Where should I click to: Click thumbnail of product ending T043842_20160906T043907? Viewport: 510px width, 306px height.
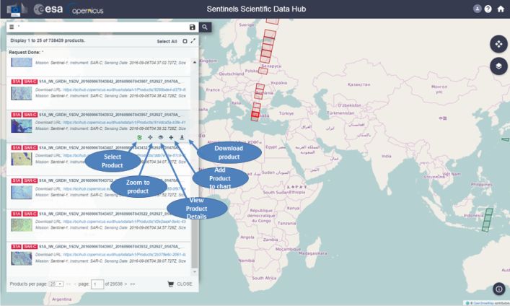[x=22, y=93]
